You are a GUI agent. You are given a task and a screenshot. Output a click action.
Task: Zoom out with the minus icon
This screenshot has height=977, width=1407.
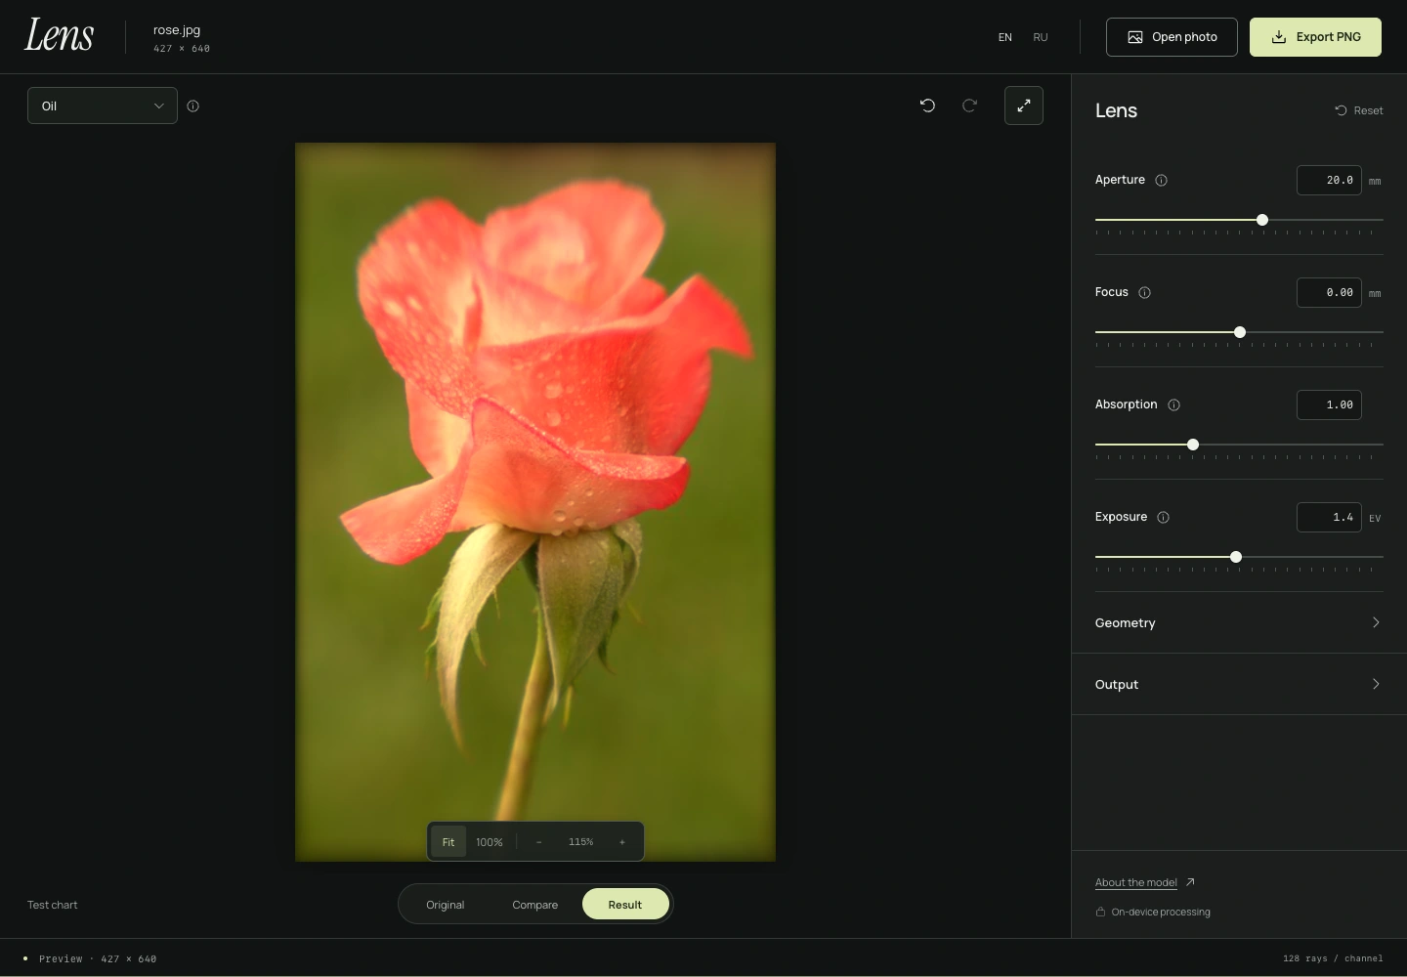coord(538,842)
